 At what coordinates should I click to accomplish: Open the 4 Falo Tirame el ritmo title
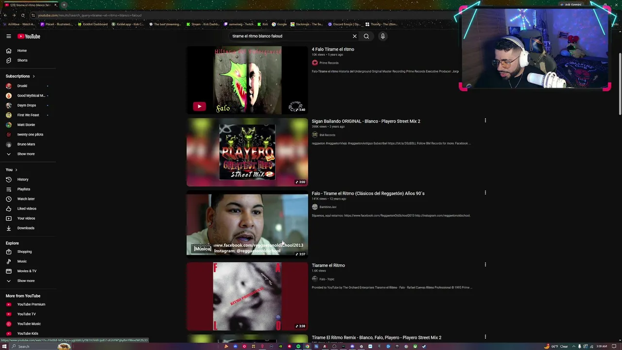[x=333, y=49]
